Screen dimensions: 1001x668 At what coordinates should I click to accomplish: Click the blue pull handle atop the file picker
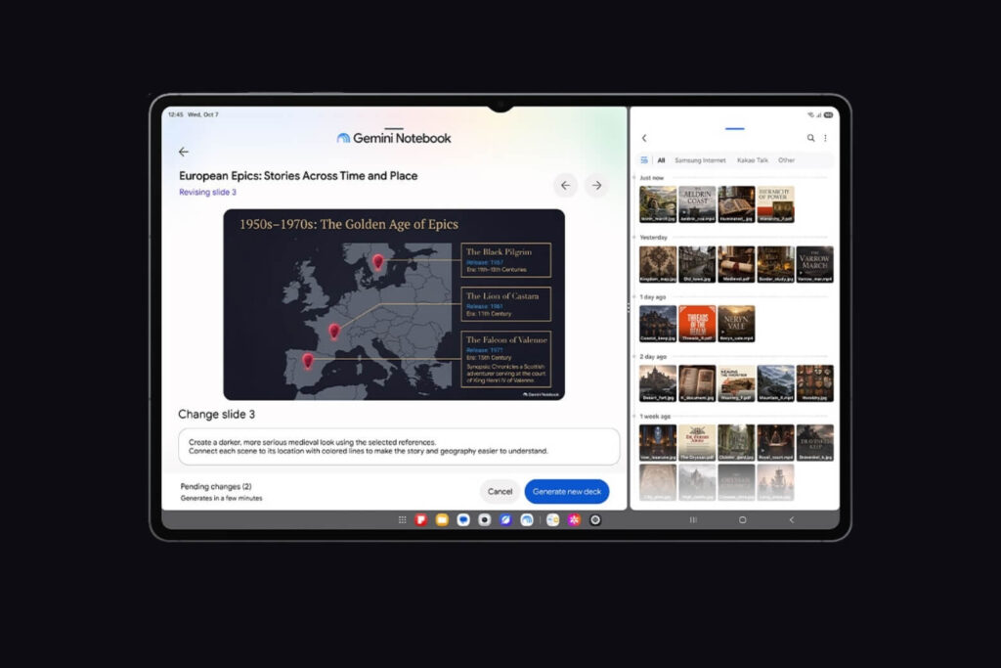(x=735, y=128)
